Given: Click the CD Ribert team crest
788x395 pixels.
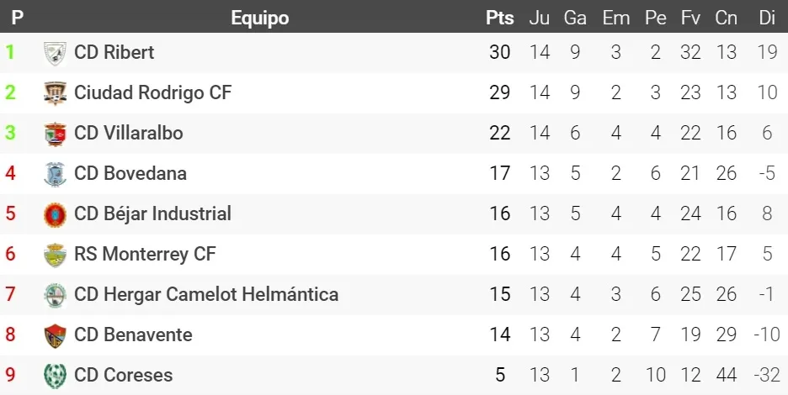Looking at the screenshot, I should 55,53.
